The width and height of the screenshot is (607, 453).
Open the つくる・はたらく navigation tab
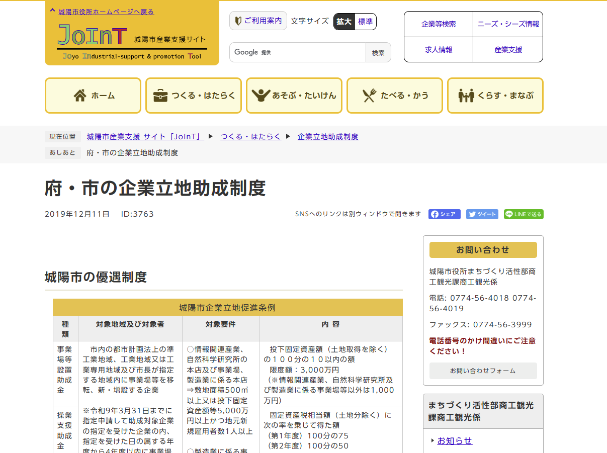tap(194, 96)
